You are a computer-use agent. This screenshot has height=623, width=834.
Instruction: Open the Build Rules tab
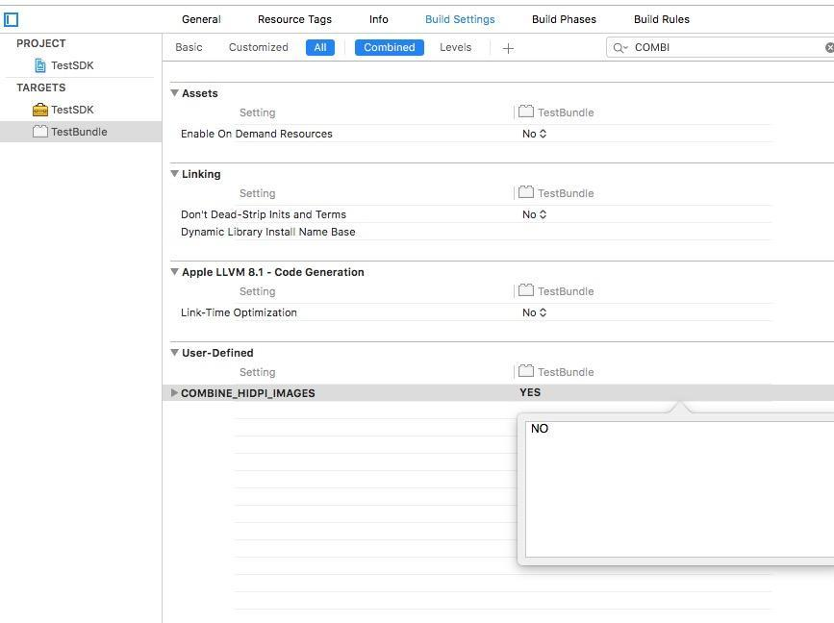tap(662, 19)
